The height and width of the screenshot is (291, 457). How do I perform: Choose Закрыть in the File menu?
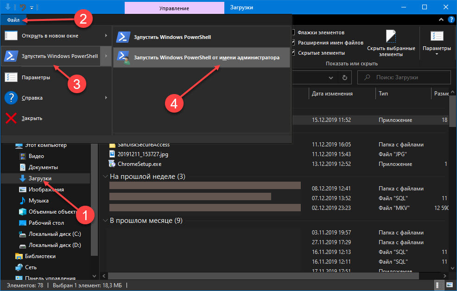click(x=56, y=118)
